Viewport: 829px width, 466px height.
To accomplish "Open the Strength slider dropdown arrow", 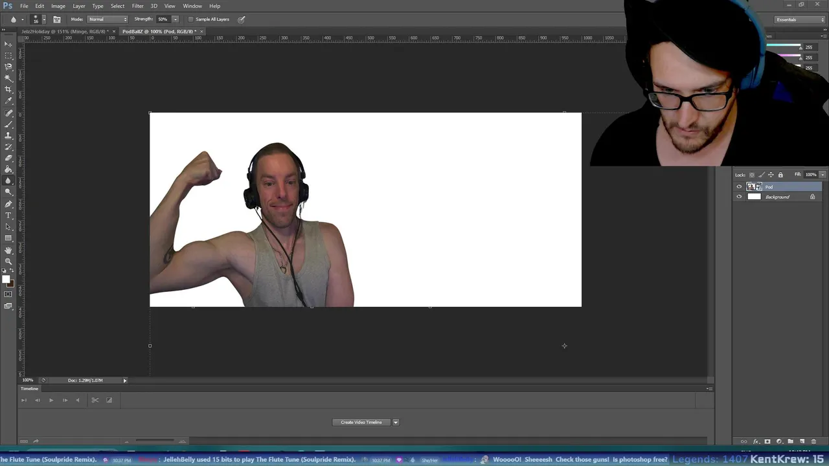I will tap(175, 19).
